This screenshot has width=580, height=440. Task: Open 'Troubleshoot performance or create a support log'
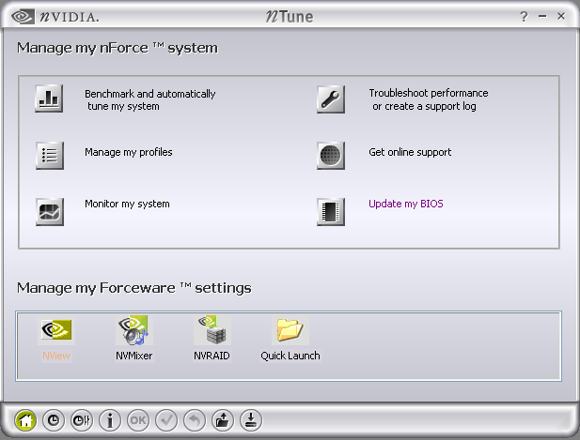tap(429, 99)
